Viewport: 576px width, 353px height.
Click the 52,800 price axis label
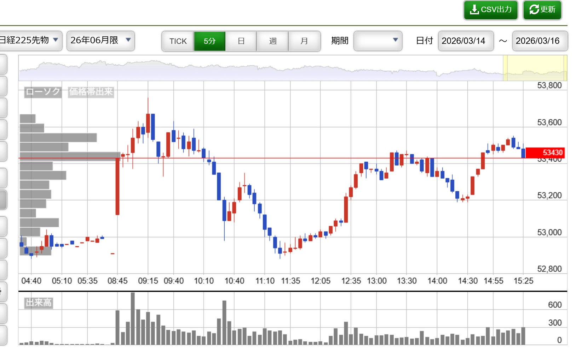coord(549,269)
